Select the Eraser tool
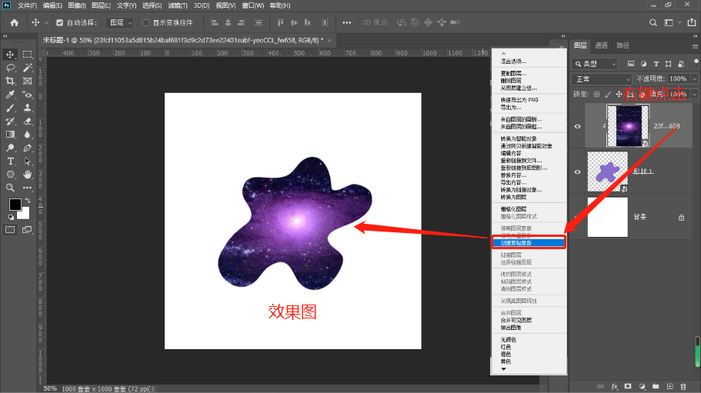This screenshot has width=701, height=393. click(x=27, y=122)
